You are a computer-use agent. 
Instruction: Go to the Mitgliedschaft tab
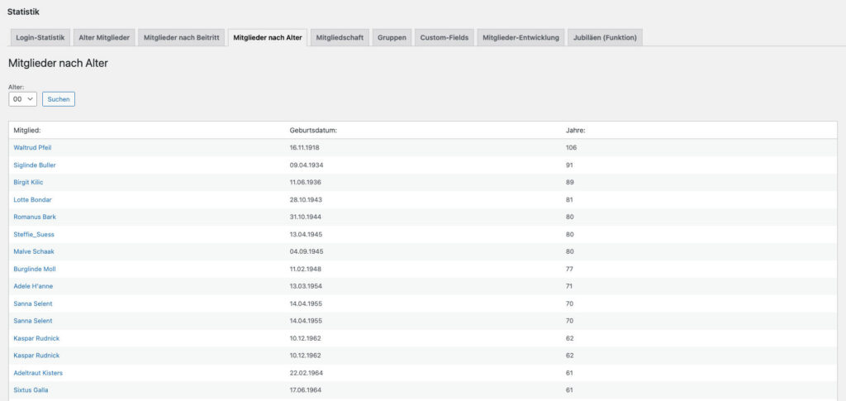pyautogui.click(x=340, y=37)
